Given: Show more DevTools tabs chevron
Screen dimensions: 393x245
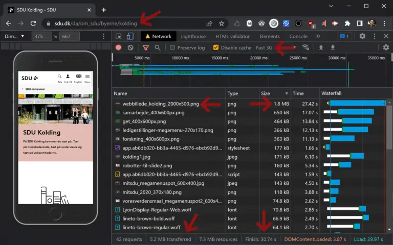Looking at the screenshot, I should click(x=318, y=37).
